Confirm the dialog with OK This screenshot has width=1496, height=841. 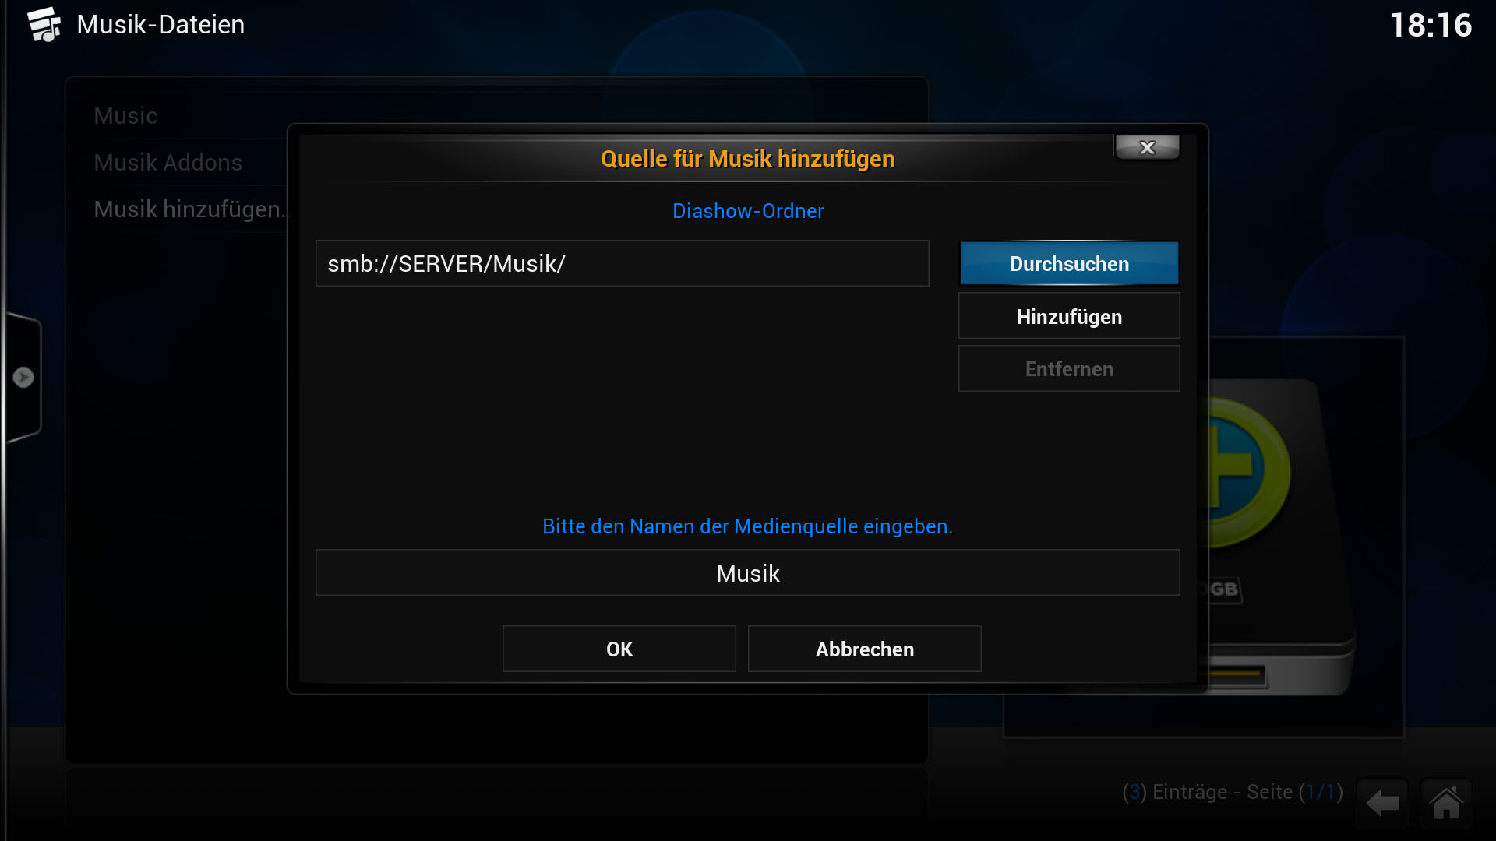pos(619,649)
